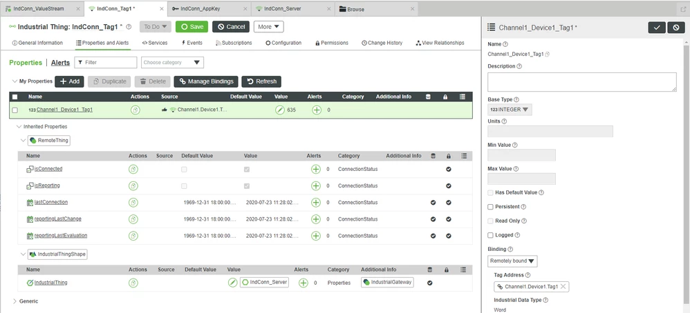Copy the Channel1_Device1_Tag1 name via copy icon

(x=548, y=54)
